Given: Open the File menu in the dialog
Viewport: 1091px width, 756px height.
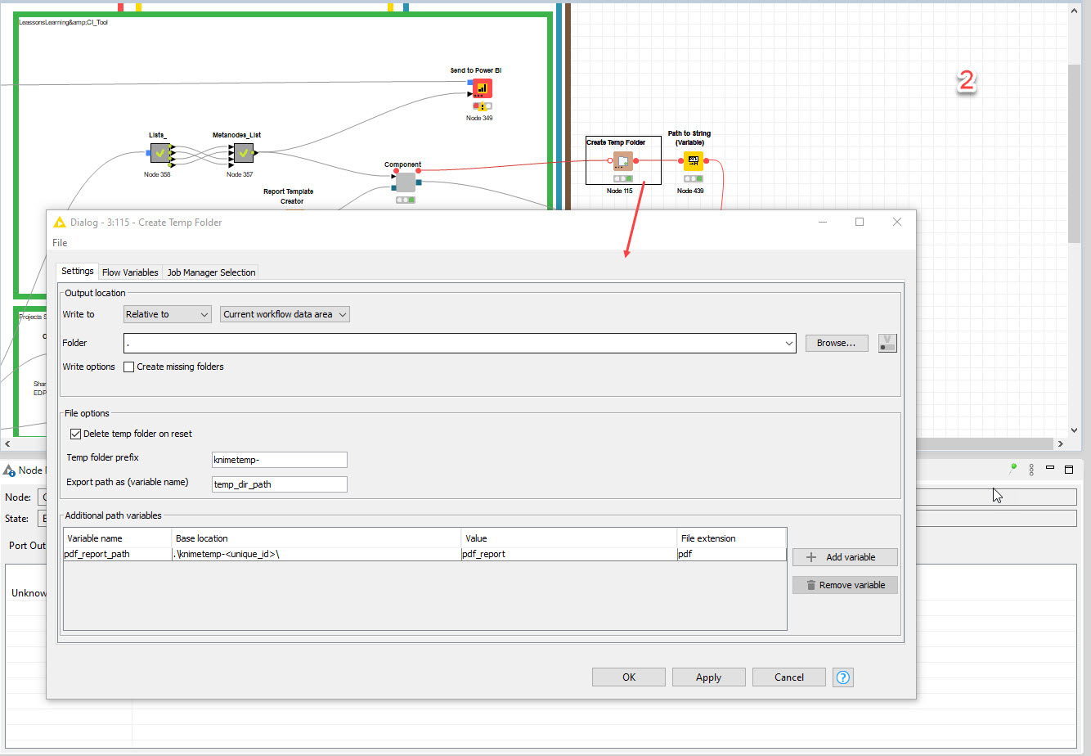Looking at the screenshot, I should [x=58, y=242].
